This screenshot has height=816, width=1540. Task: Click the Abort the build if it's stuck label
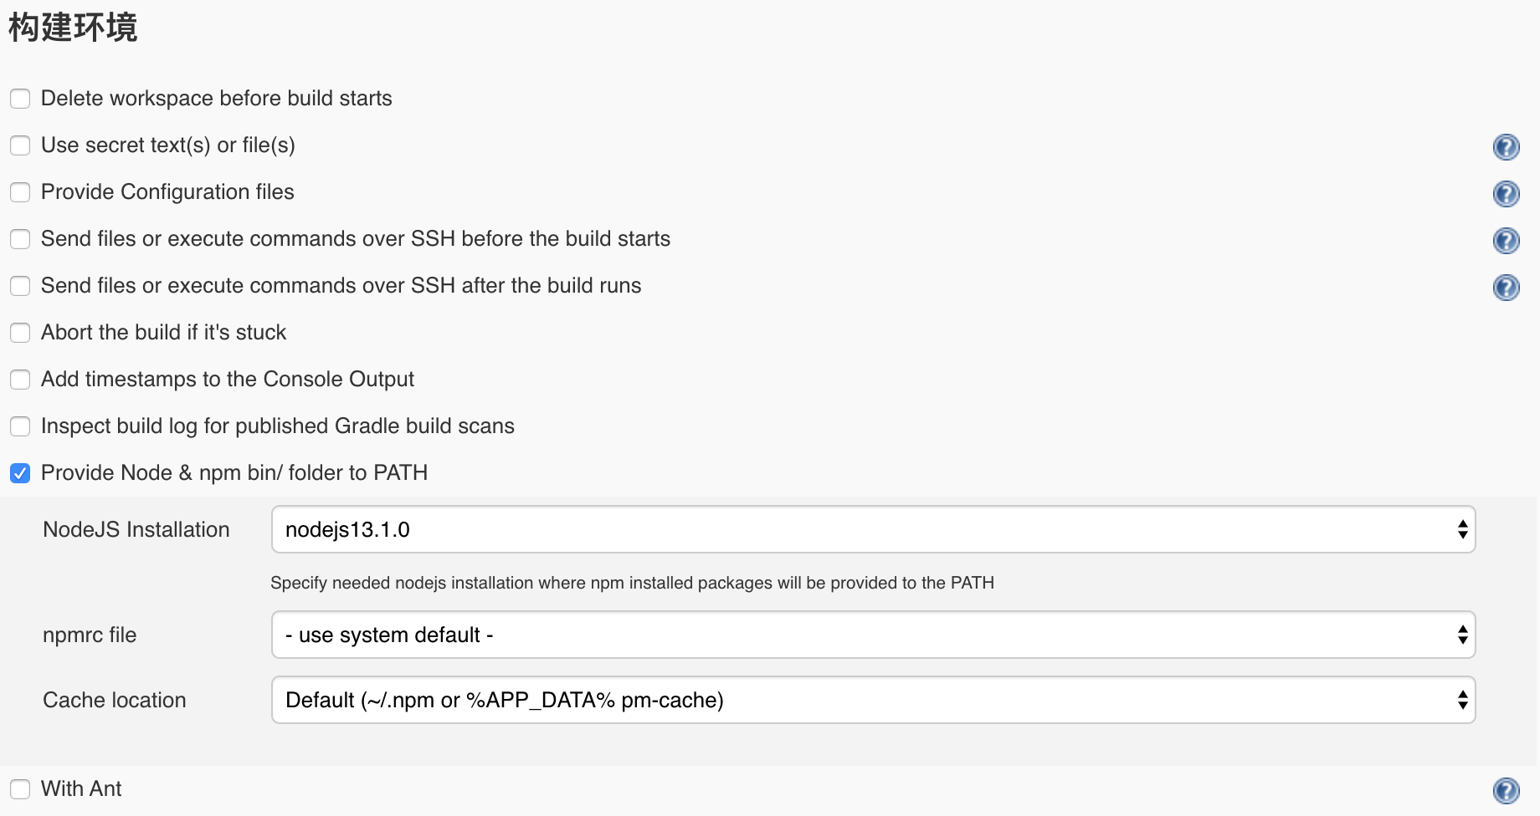tap(163, 333)
